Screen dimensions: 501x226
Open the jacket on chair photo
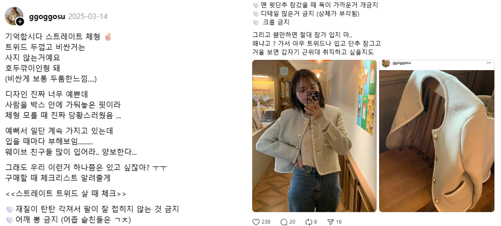click(x=437, y=136)
